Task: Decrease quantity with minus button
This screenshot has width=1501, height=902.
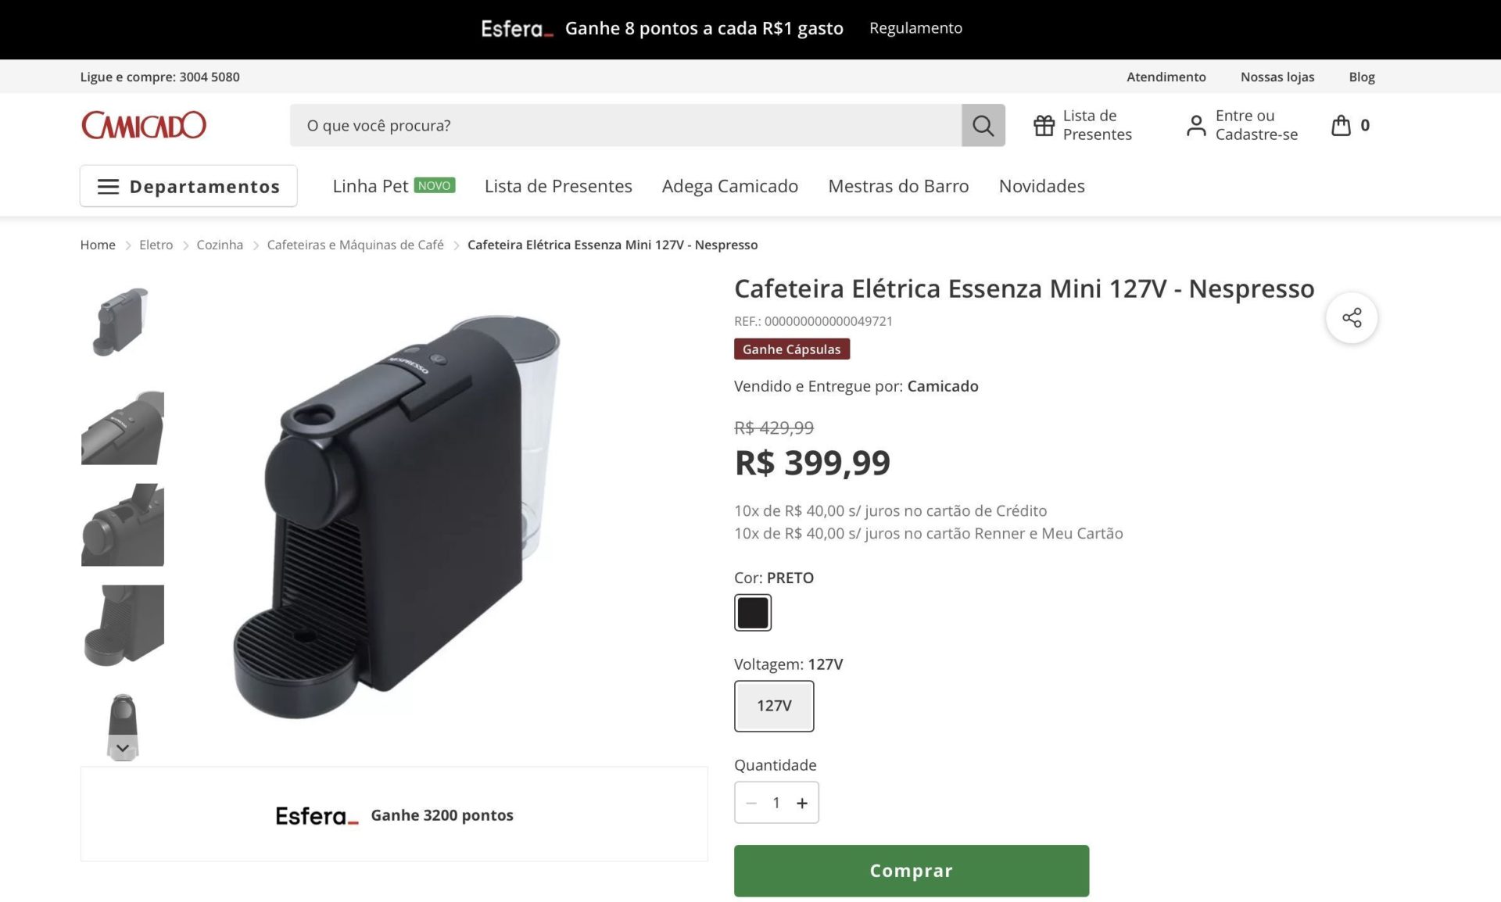Action: tap(751, 803)
